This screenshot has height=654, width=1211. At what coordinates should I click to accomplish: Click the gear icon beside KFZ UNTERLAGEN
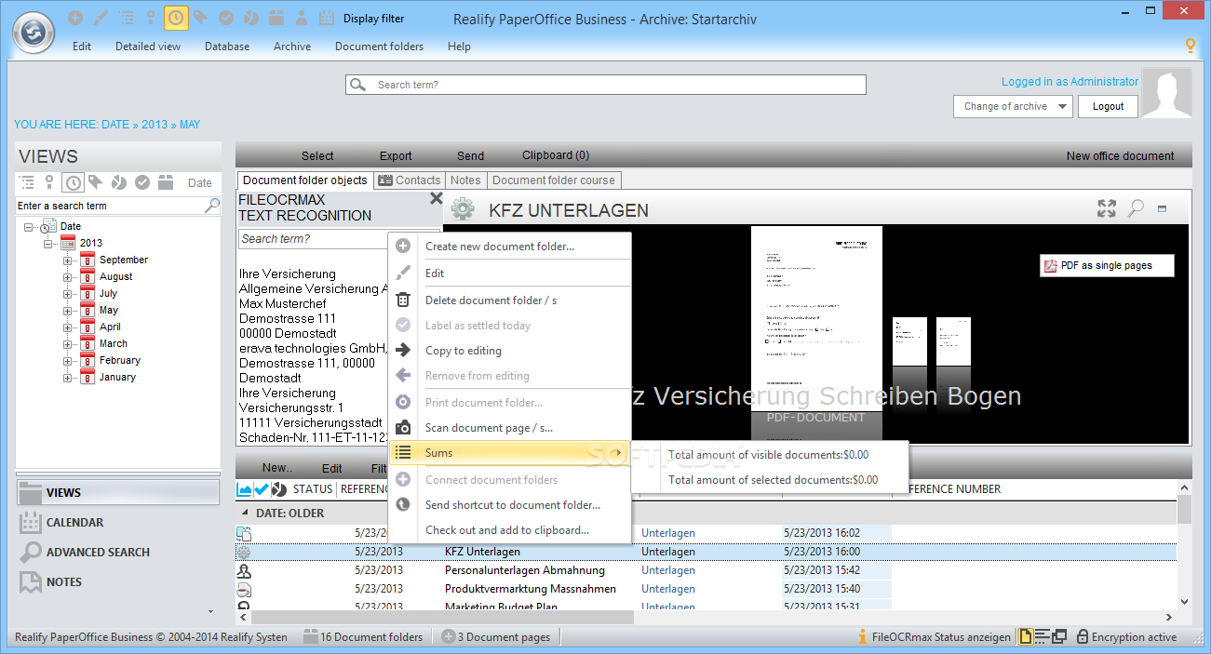pos(463,209)
